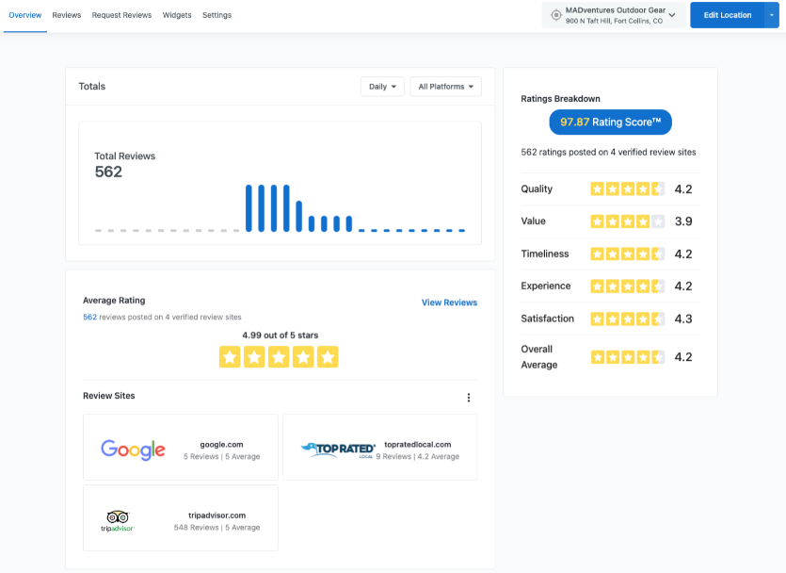
Task: Open the arrow next to Edit Location
Action: pyautogui.click(x=772, y=15)
